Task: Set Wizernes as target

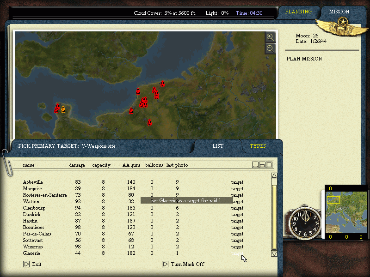Action: click(237, 247)
